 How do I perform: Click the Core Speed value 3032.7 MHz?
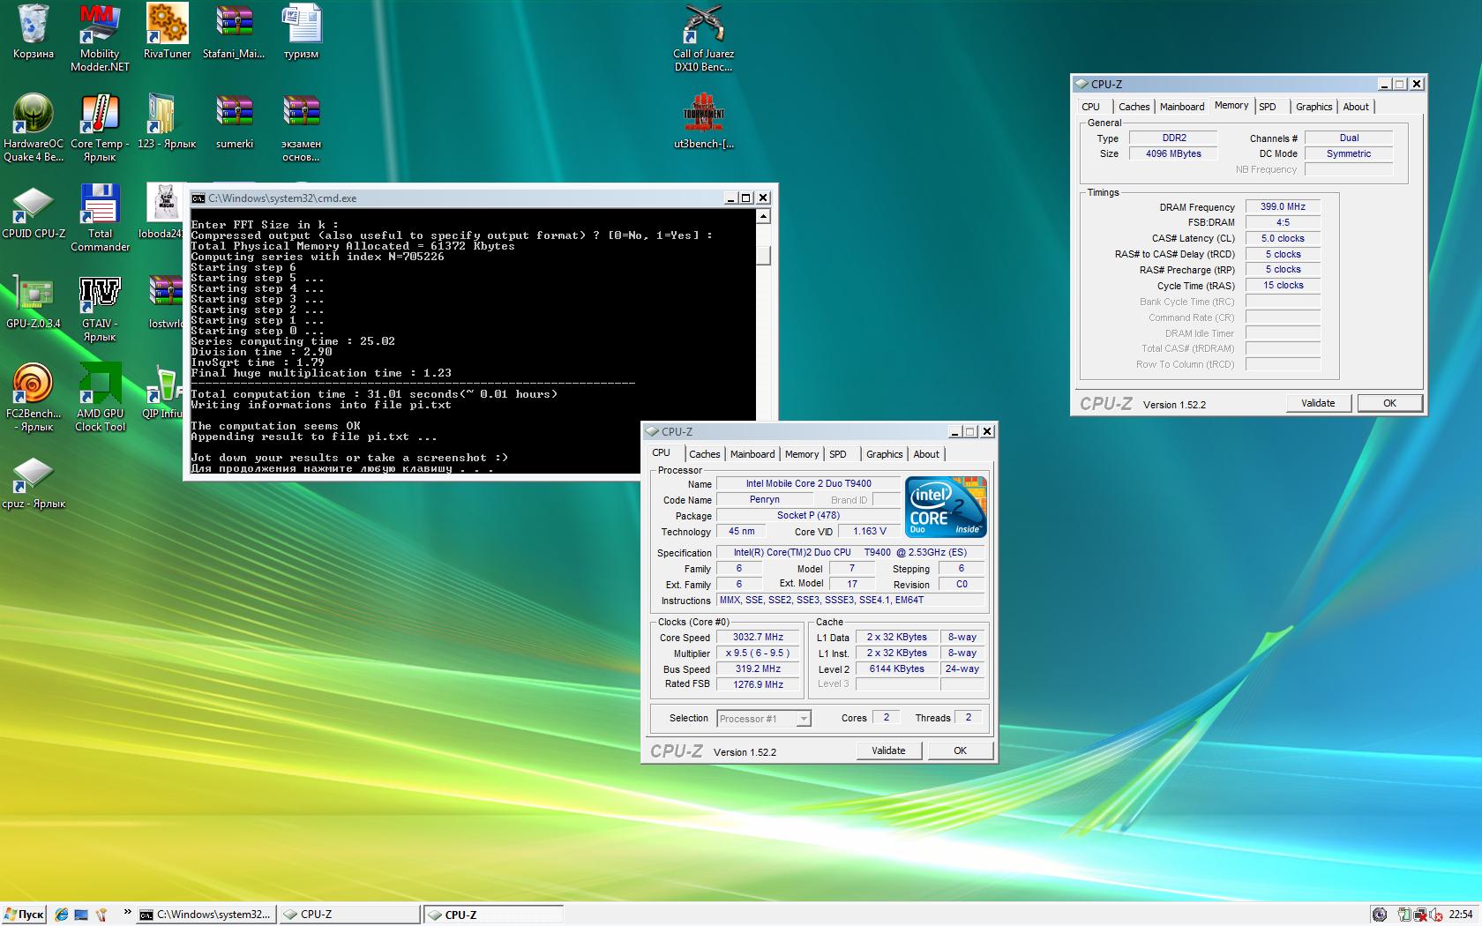tap(758, 637)
